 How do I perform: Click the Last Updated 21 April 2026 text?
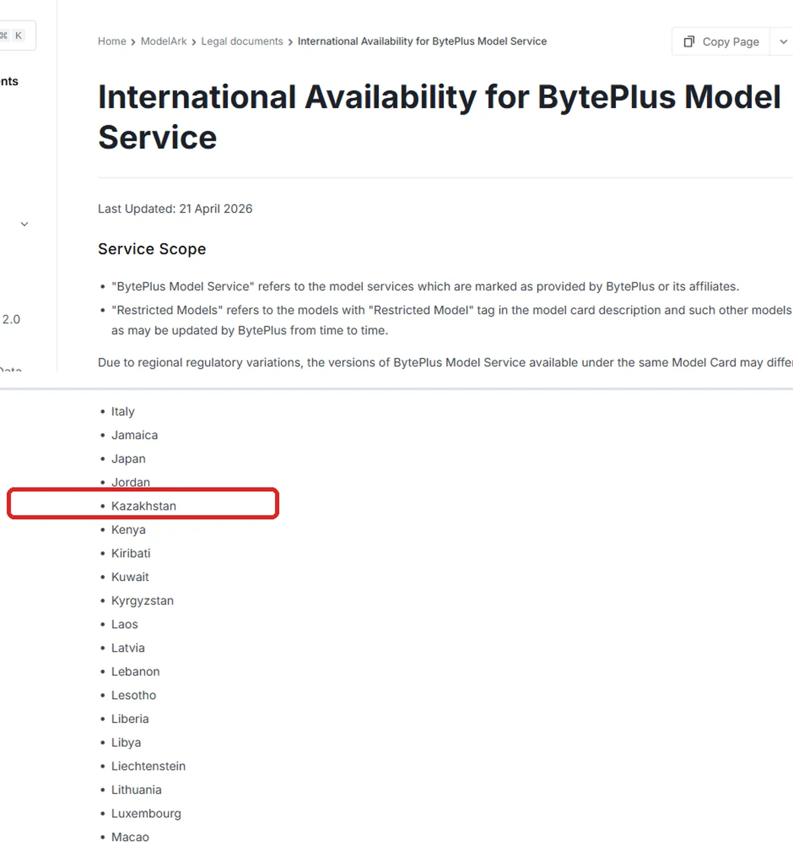tap(175, 209)
